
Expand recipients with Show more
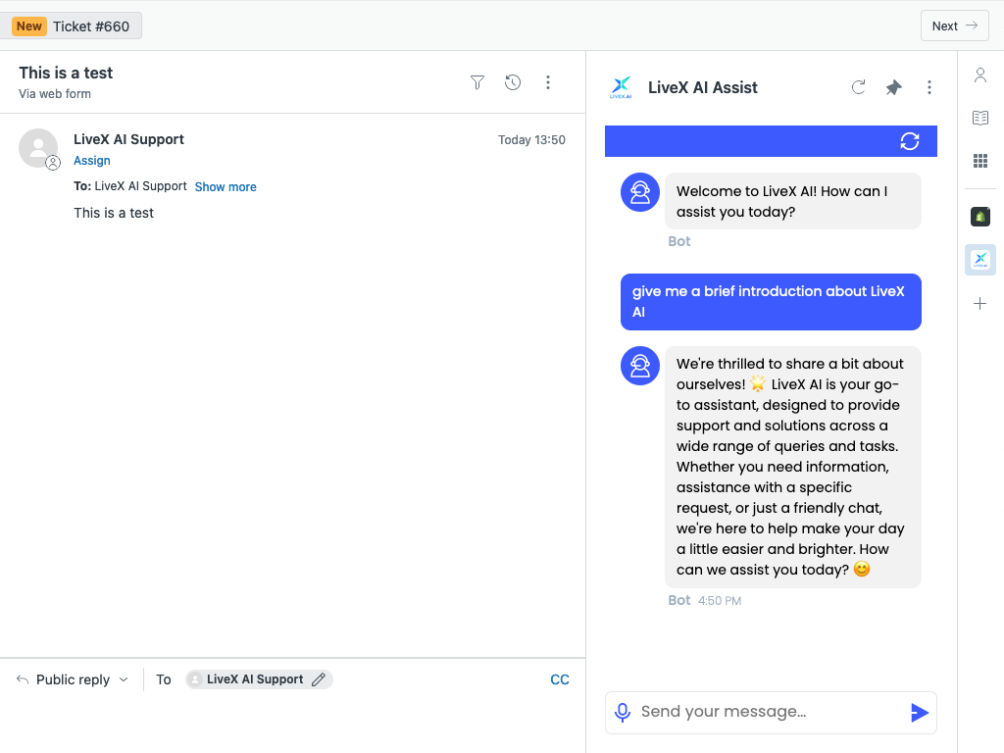click(x=226, y=186)
